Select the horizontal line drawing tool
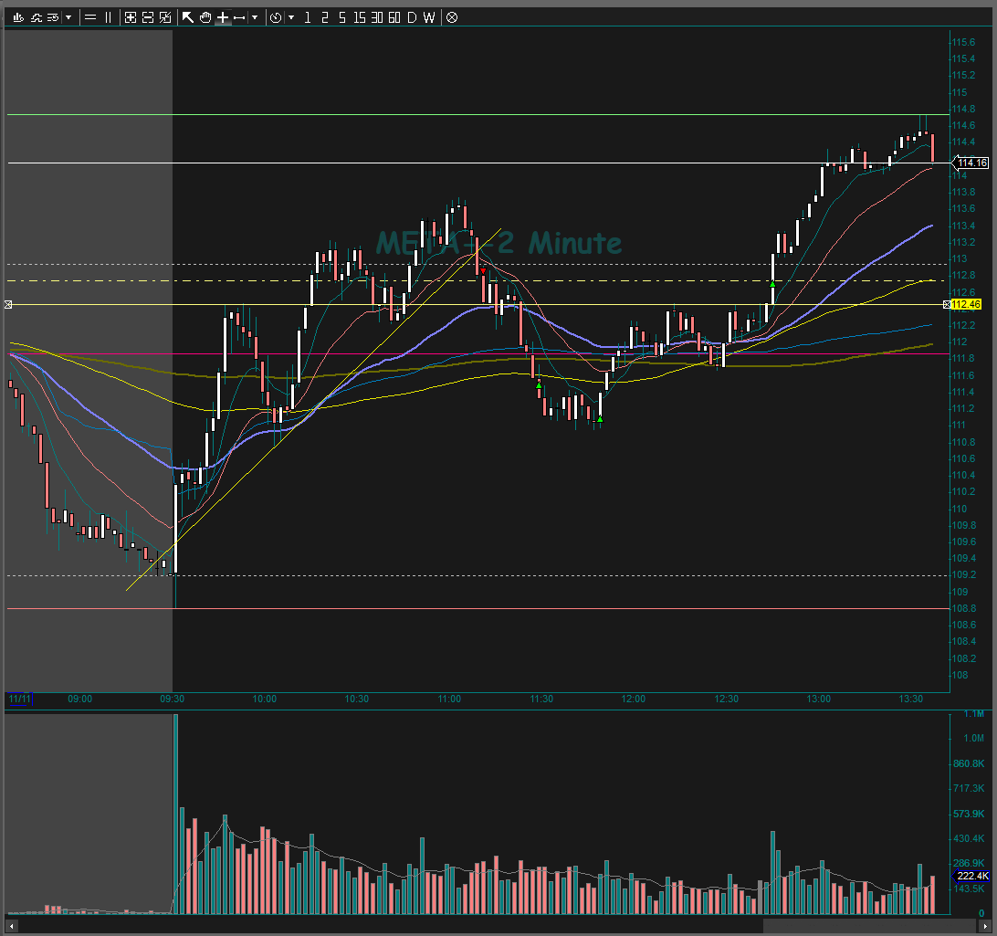 pyautogui.click(x=90, y=17)
